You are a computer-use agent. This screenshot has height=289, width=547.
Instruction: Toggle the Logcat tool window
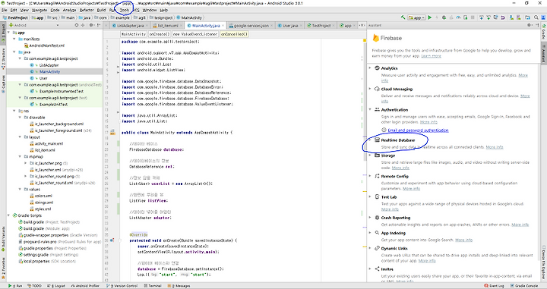56,286
